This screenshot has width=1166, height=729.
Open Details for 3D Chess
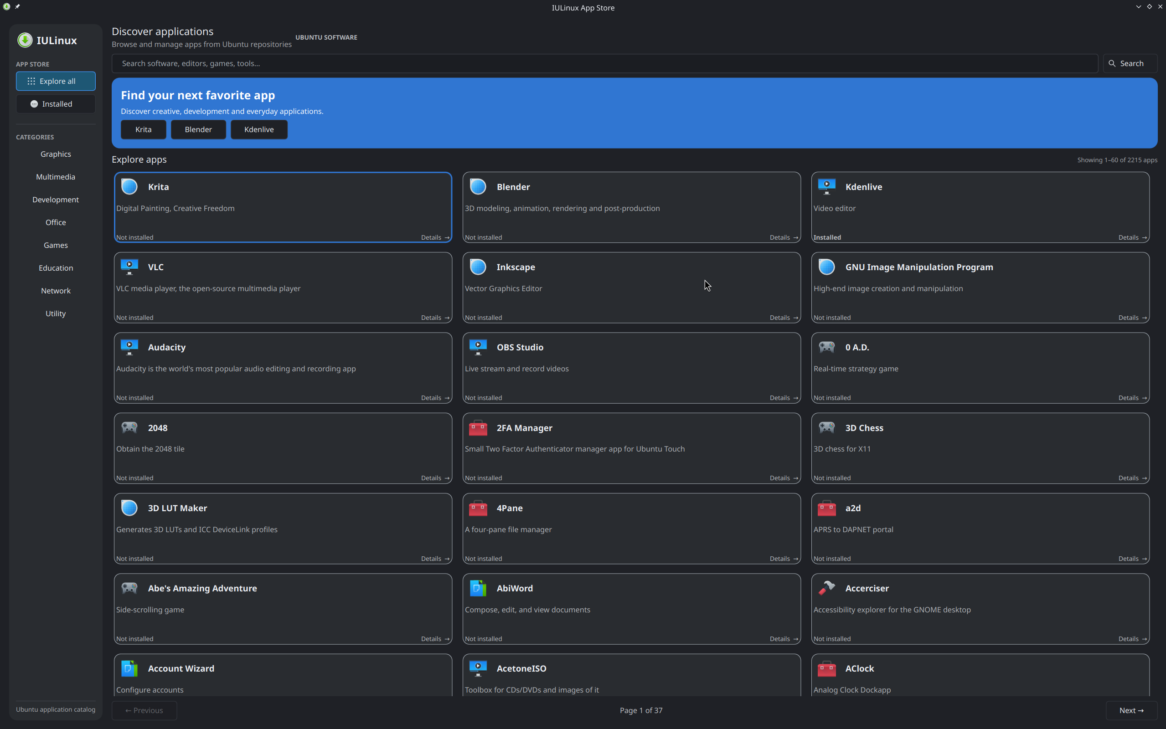pos(1132,478)
